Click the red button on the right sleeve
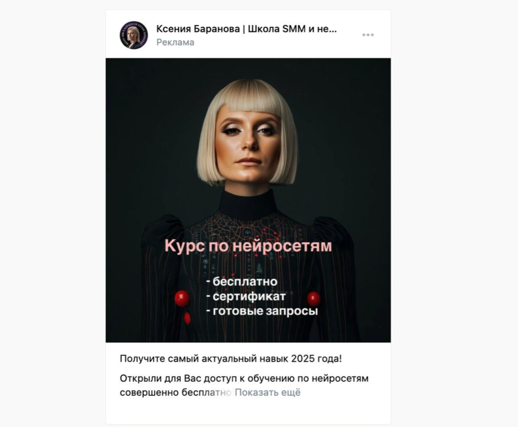The height and width of the screenshot is (427, 518). point(313,299)
